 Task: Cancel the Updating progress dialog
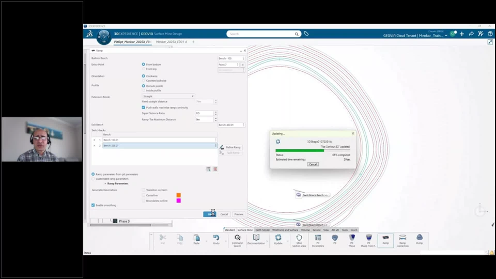(x=313, y=164)
